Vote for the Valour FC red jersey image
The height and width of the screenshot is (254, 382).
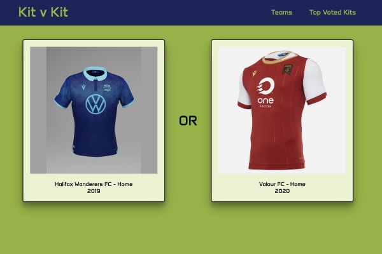tap(282, 110)
